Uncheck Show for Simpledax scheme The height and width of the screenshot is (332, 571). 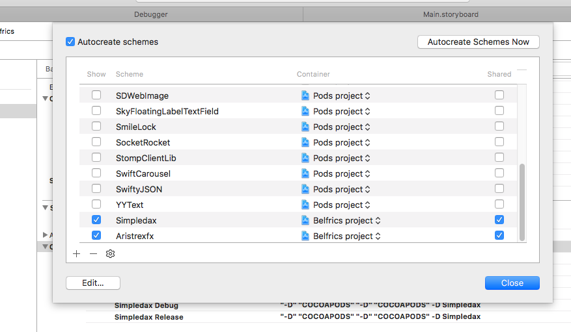[96, 220]
